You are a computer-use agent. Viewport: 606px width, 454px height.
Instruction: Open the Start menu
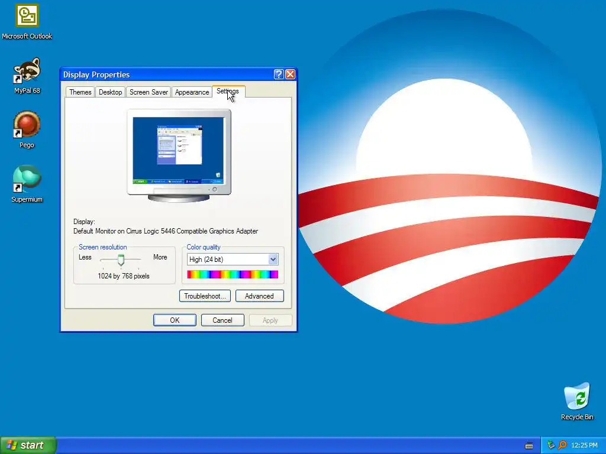click(x=28, y=445)
